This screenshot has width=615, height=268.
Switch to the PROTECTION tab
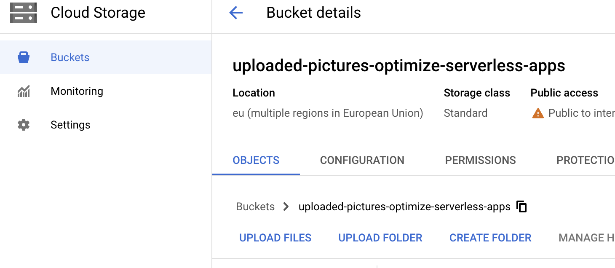(586, 161)
